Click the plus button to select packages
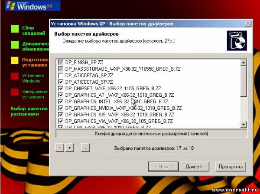This screenshot has width=260, height=194. click(69, 148)
